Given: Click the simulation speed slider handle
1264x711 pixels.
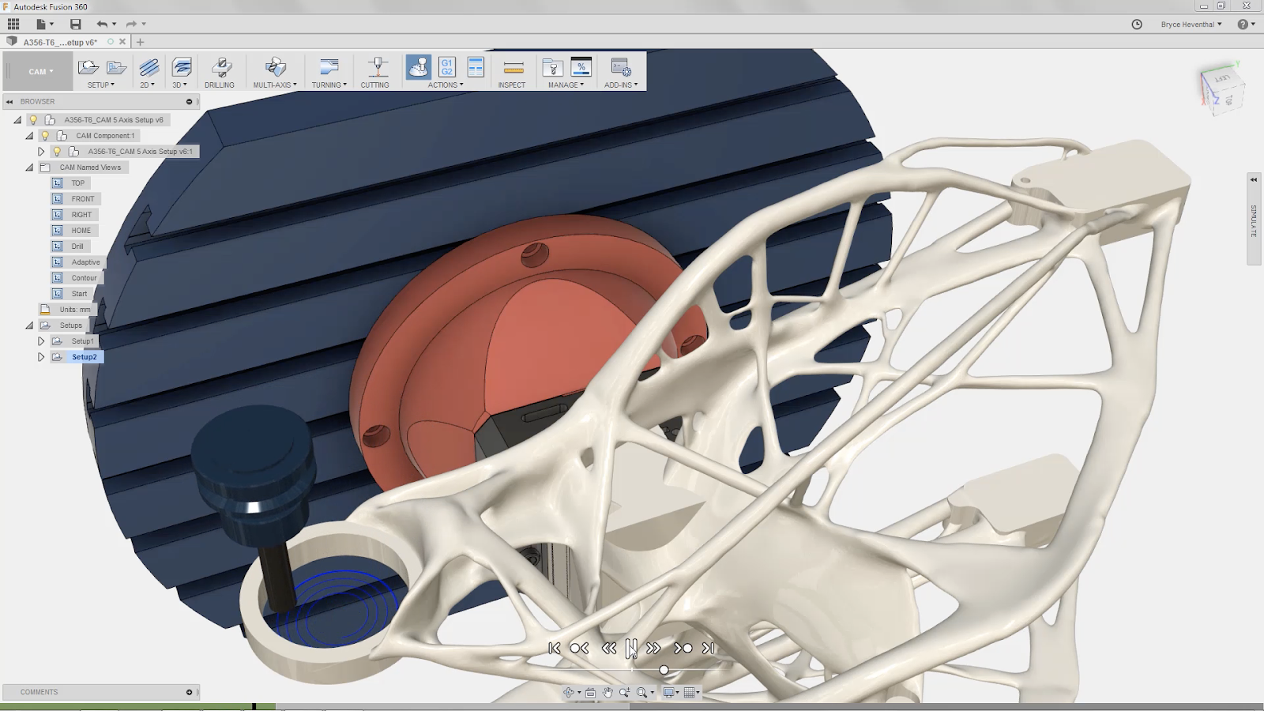Looking at the screenshot, I should pyautogui.click(x=664, y=670).
